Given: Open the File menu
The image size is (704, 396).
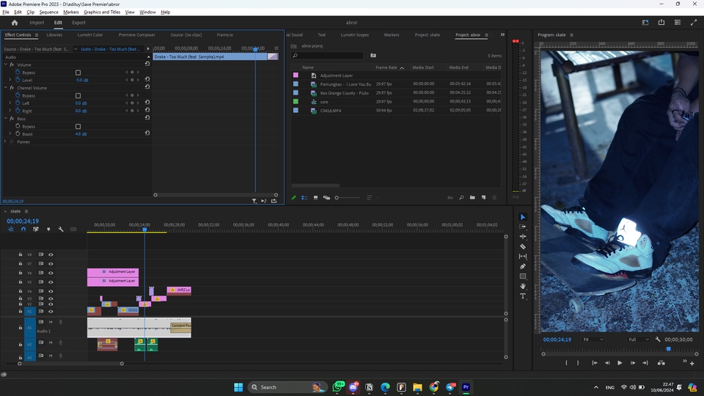Looking at the screenshot, I should pos(6,12).
